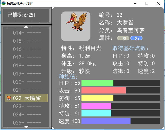Click the HP:0 effort point entry
The width and height of the screenshot is (165, 130).
(121, 56)
